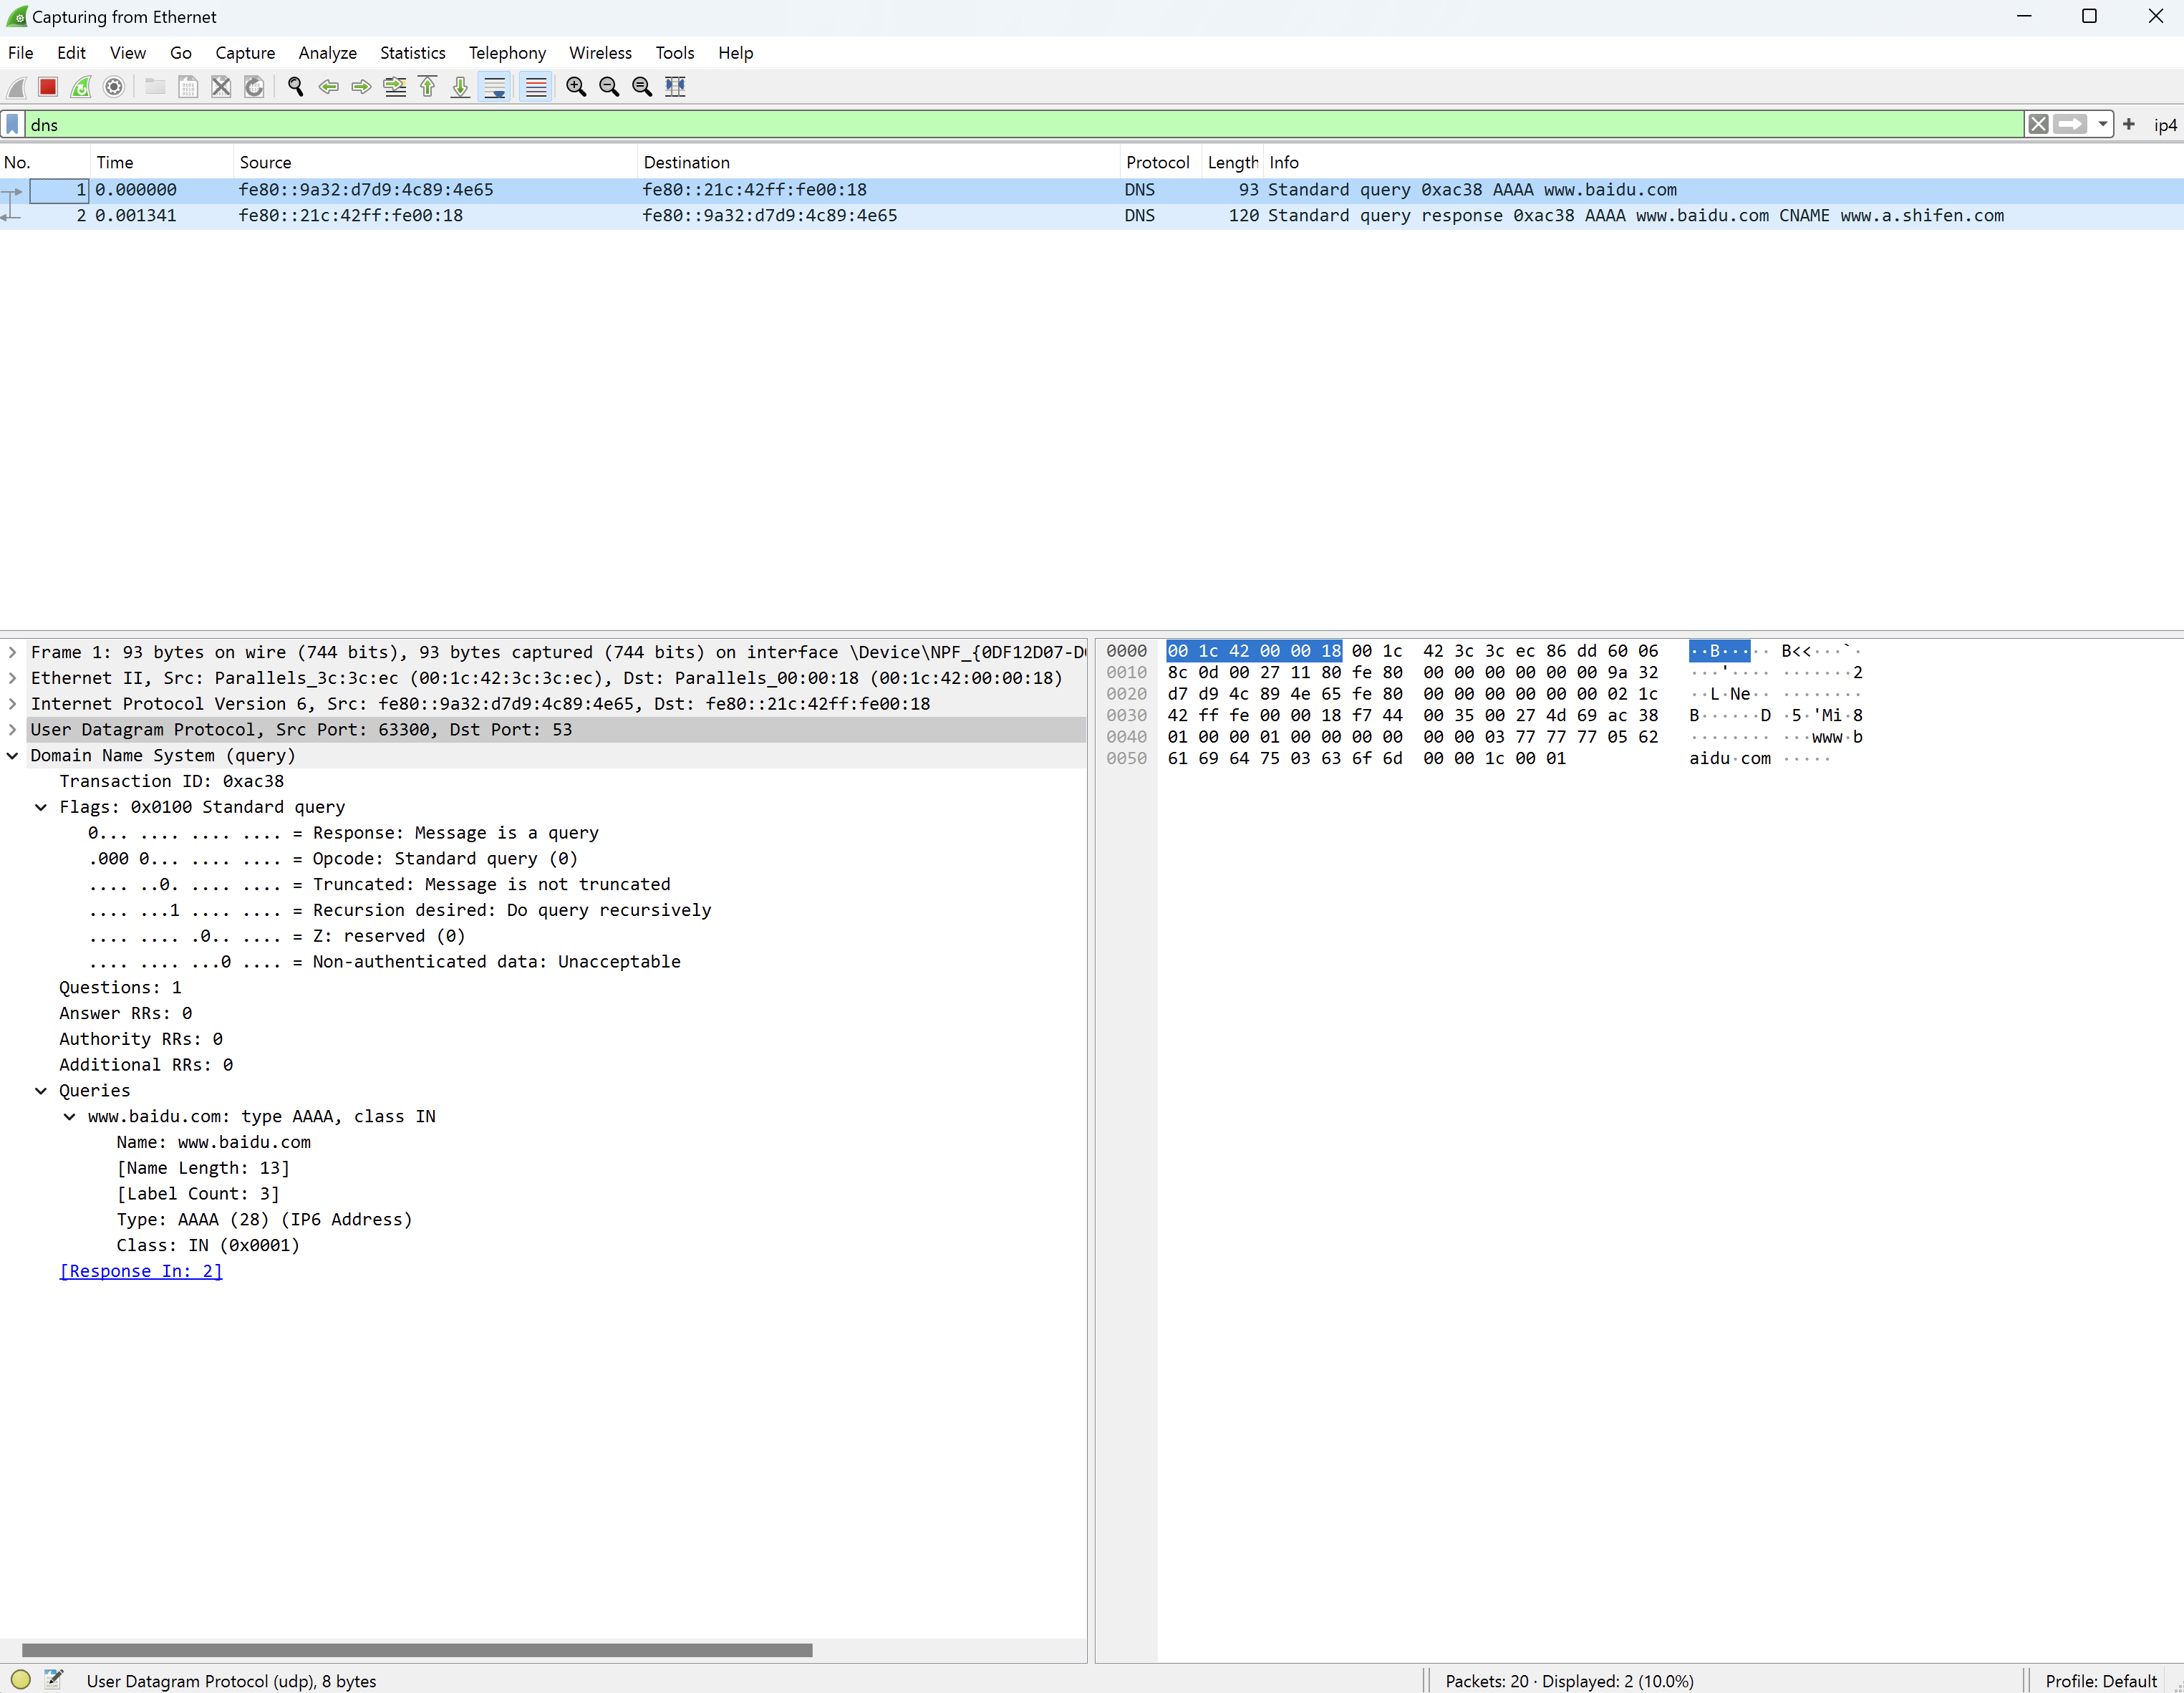2184x1693 pixels.
Task: Open the View menu
Action: 128,53
